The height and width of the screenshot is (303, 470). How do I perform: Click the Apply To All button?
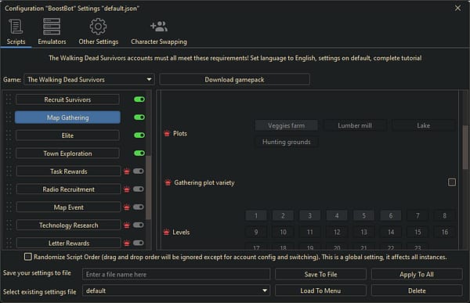(x=417, y=274)
